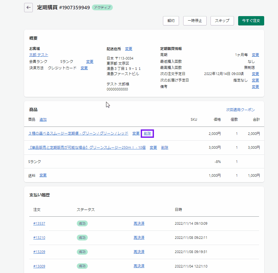Screen dimensions: 278x273
Task: Open the グリーンスムージー250ml product link
Action: 87,147
